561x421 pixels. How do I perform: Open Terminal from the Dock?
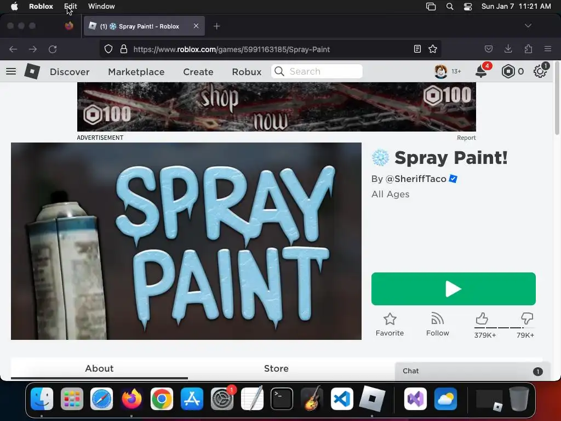[x=282, y=399]
